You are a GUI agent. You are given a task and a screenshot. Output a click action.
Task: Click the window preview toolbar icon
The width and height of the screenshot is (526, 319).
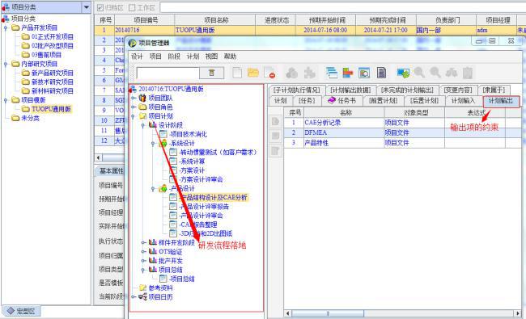364,73
